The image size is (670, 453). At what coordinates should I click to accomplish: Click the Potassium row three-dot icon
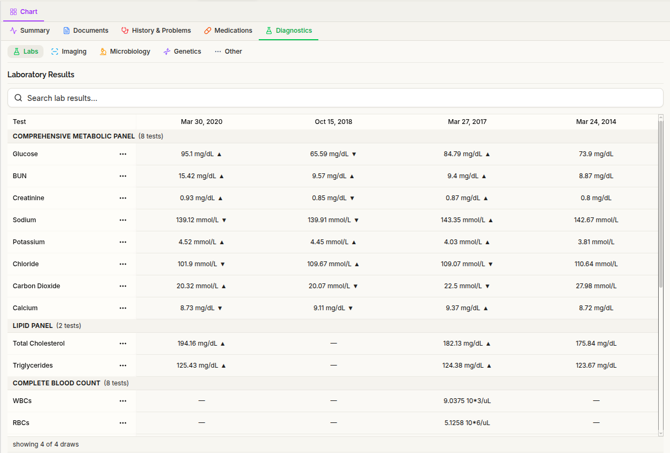click(x=123, y=242)
